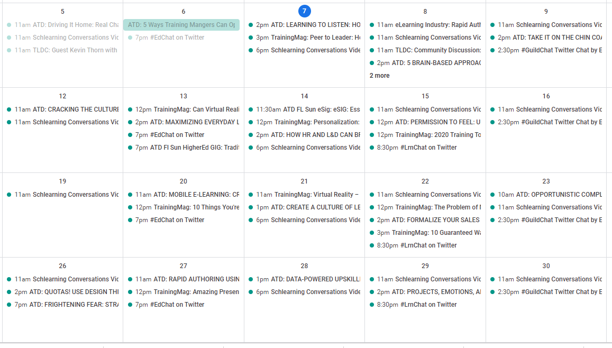Select the date number 26
This screenshot has height=348, width=612.
click(x=62, y=266)
